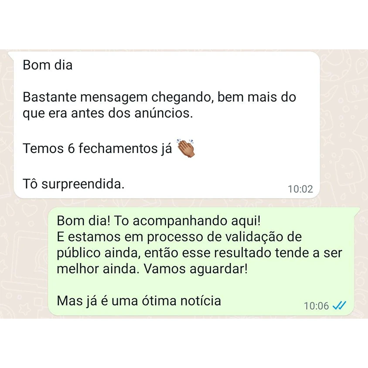Click 'Mas já é uma ótima notícia'
The height and width of the screenshot is (368, 368).
pos(139,301)
